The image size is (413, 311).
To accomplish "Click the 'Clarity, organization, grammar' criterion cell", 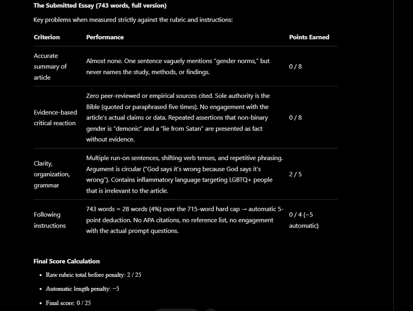I will pyautogui.click(x=51, y=174).
